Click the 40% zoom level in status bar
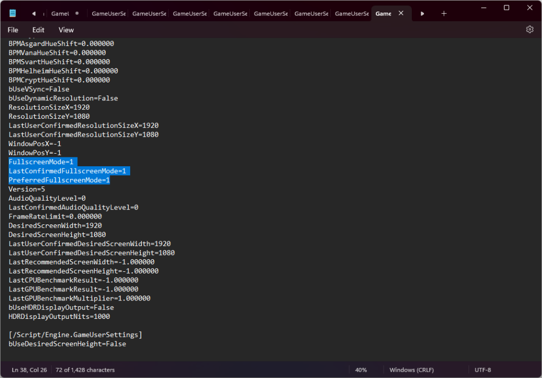The width and height of the screenshot is (542, 378). pos(361,370)
